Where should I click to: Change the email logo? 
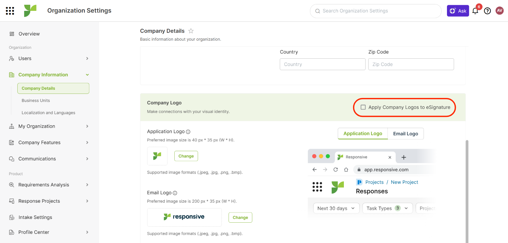240,218
